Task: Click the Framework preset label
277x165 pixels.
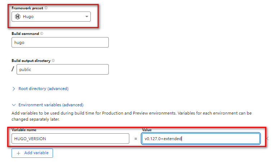Action: [x=27, y=8]
